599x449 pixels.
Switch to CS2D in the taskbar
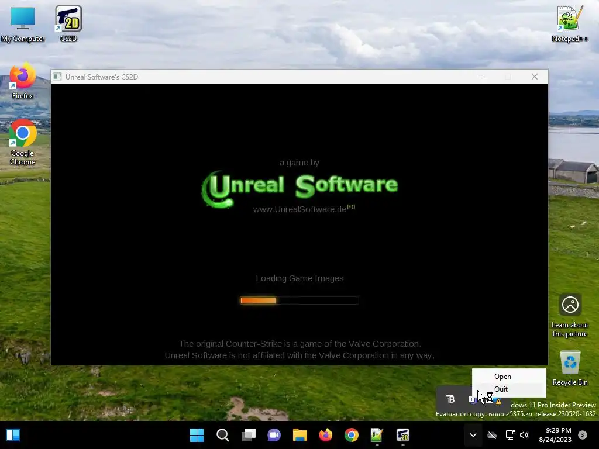coord(402,435)
